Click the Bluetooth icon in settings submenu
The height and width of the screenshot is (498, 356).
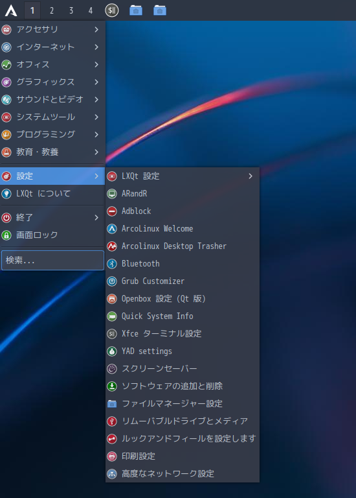coord(112,264)
